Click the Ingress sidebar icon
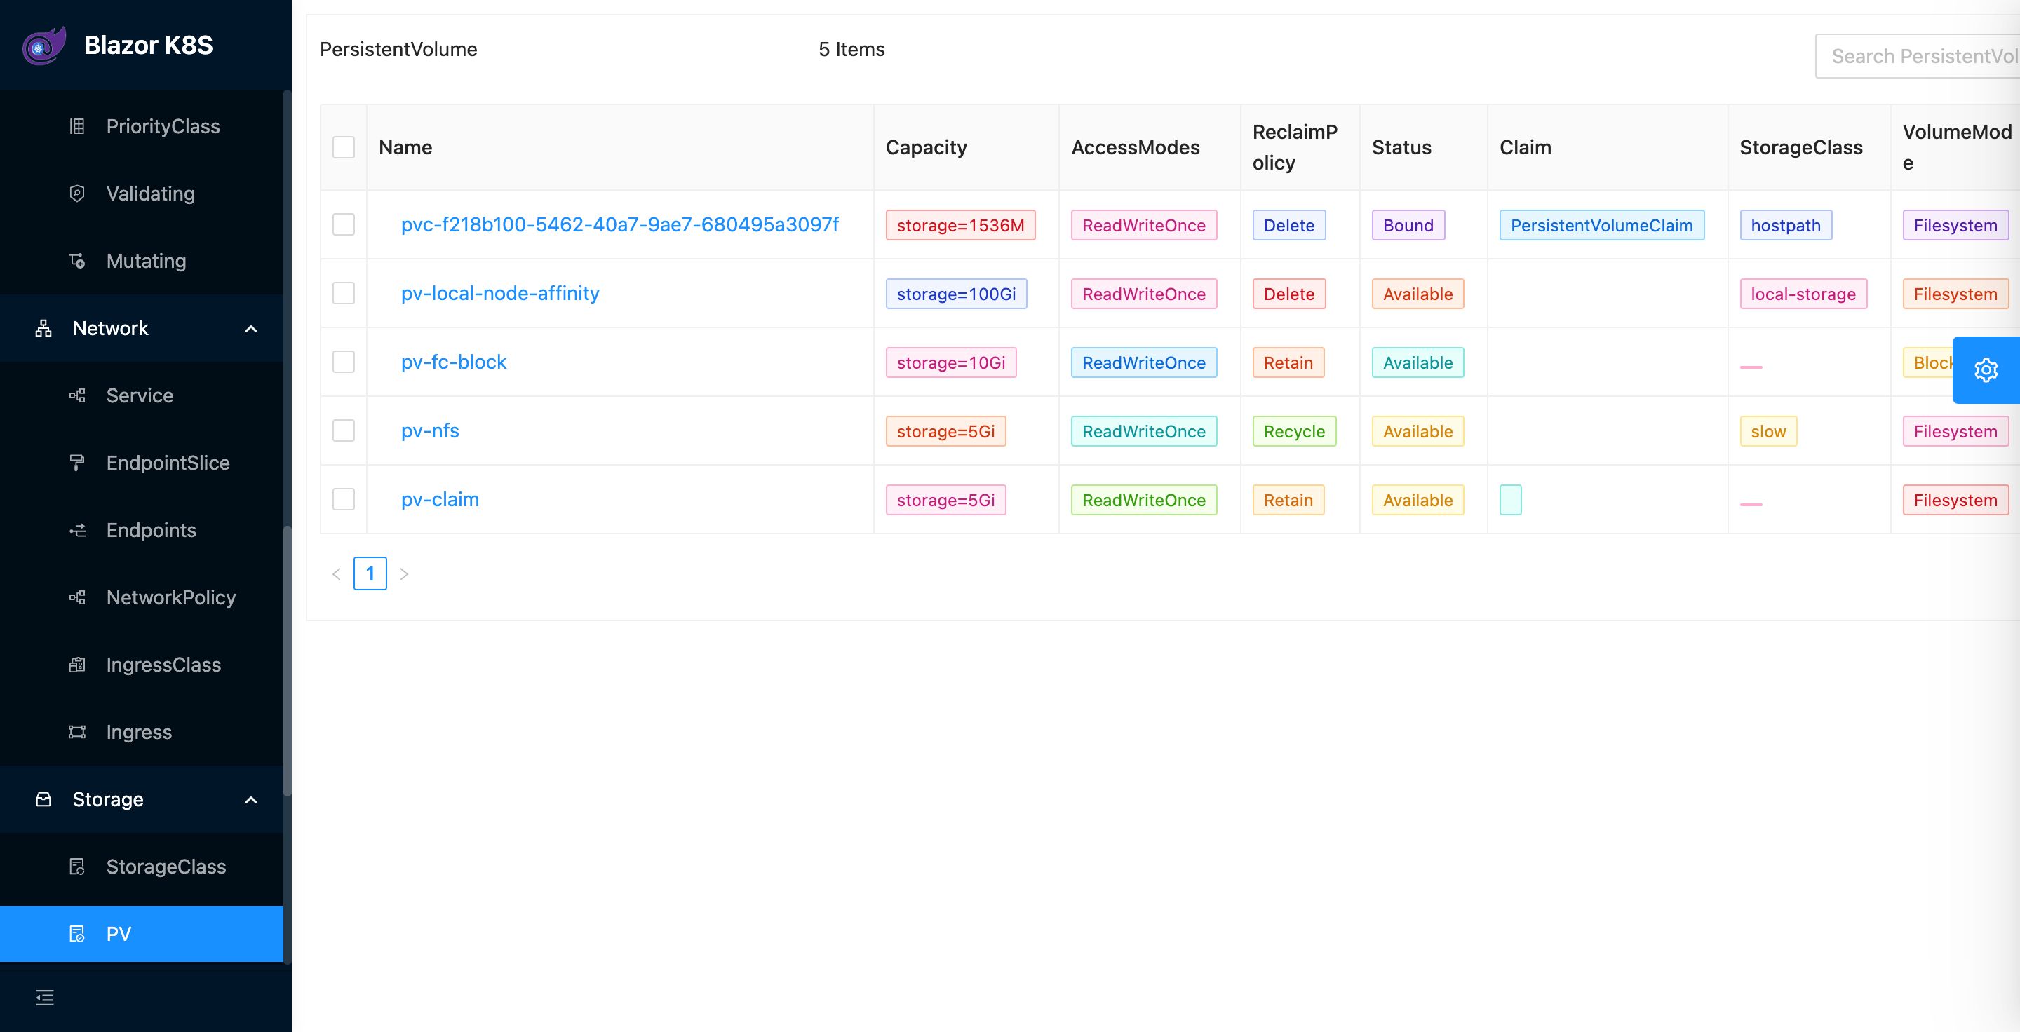 (77, 732)
